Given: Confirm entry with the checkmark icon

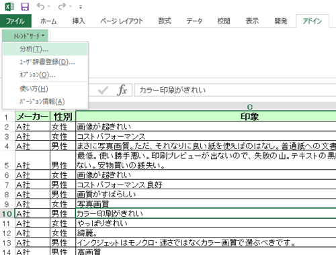Looking at the screenshot, I should pos(103,90).
